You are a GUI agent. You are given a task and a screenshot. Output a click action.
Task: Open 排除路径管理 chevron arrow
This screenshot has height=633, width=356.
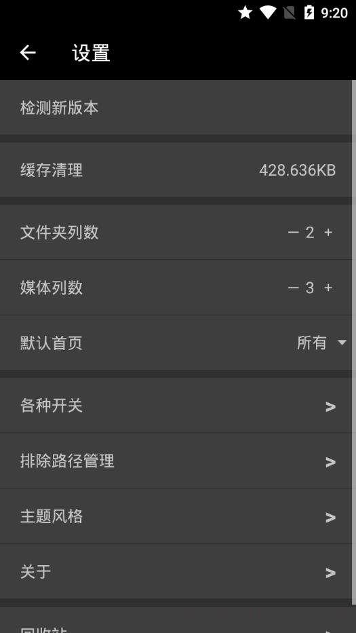point(331,462)
